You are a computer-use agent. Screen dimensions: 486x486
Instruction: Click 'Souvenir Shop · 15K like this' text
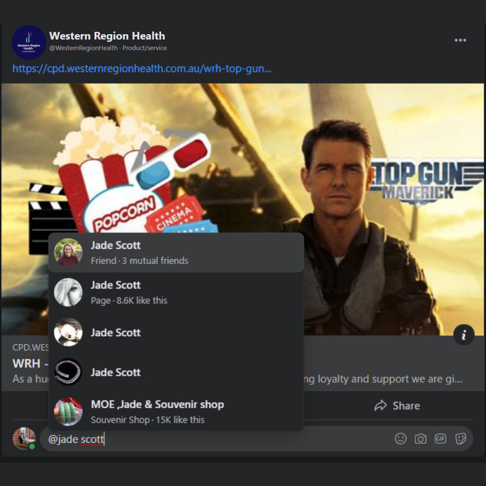148,420
